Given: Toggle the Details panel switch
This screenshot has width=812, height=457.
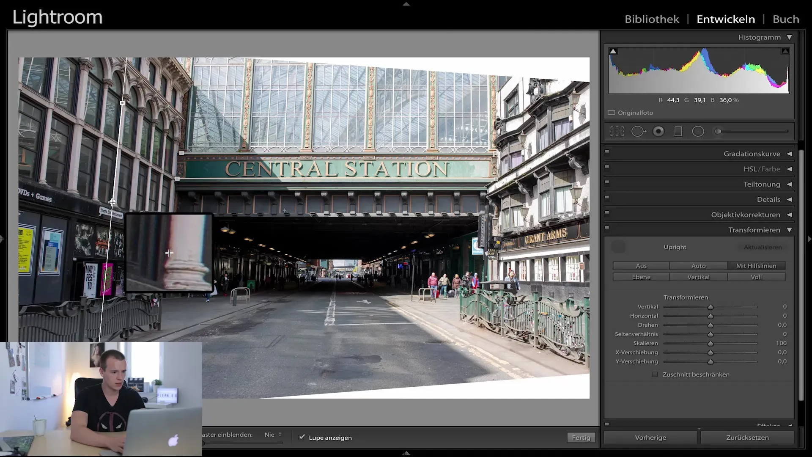Looking at the screenshot, I should point(607,197).
